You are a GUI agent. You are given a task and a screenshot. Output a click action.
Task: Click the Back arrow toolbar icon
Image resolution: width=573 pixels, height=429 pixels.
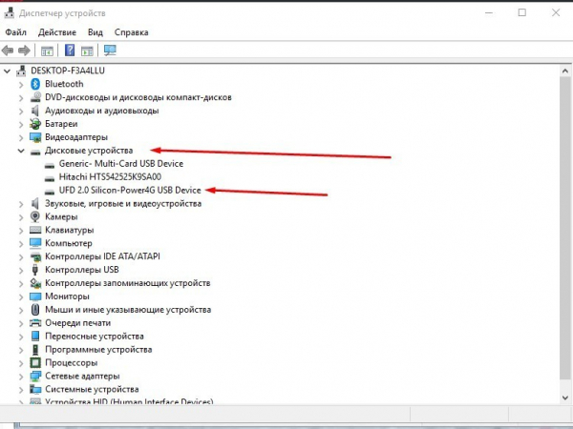8,51
